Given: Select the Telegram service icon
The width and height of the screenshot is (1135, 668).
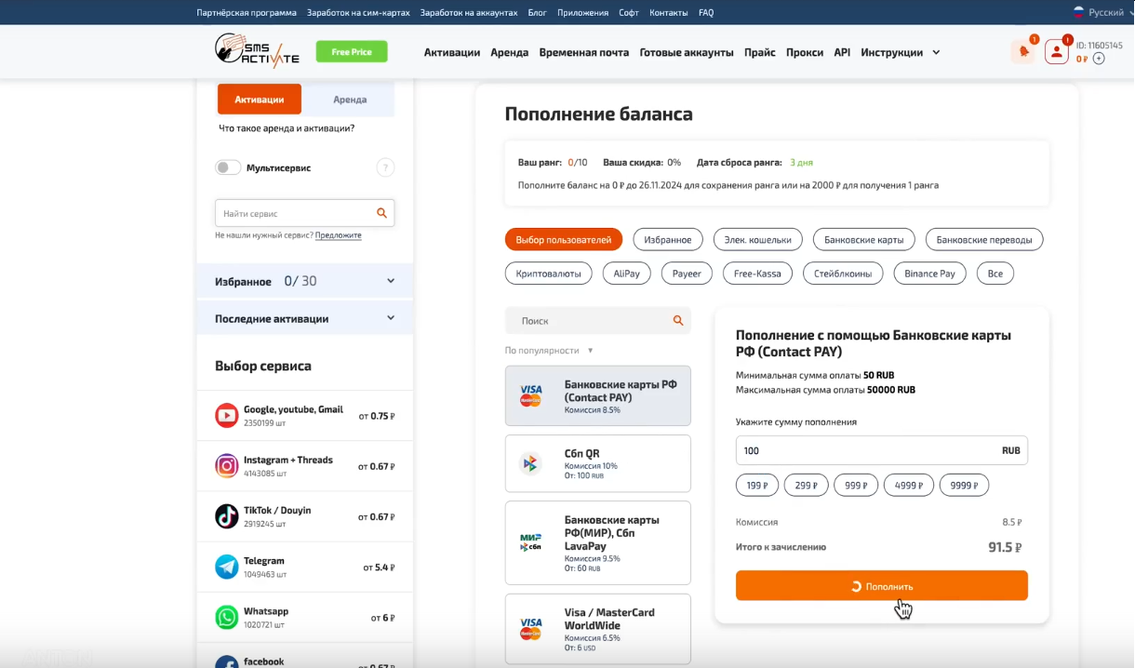Looking at the screenshot, I should point(227,567).
